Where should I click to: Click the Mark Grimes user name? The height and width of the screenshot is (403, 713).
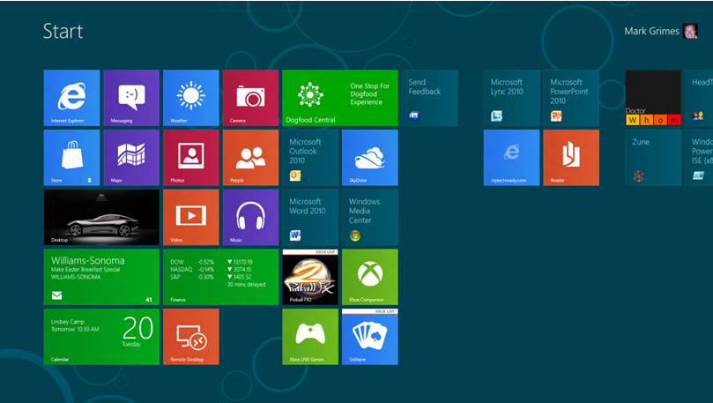coord(651,31)
